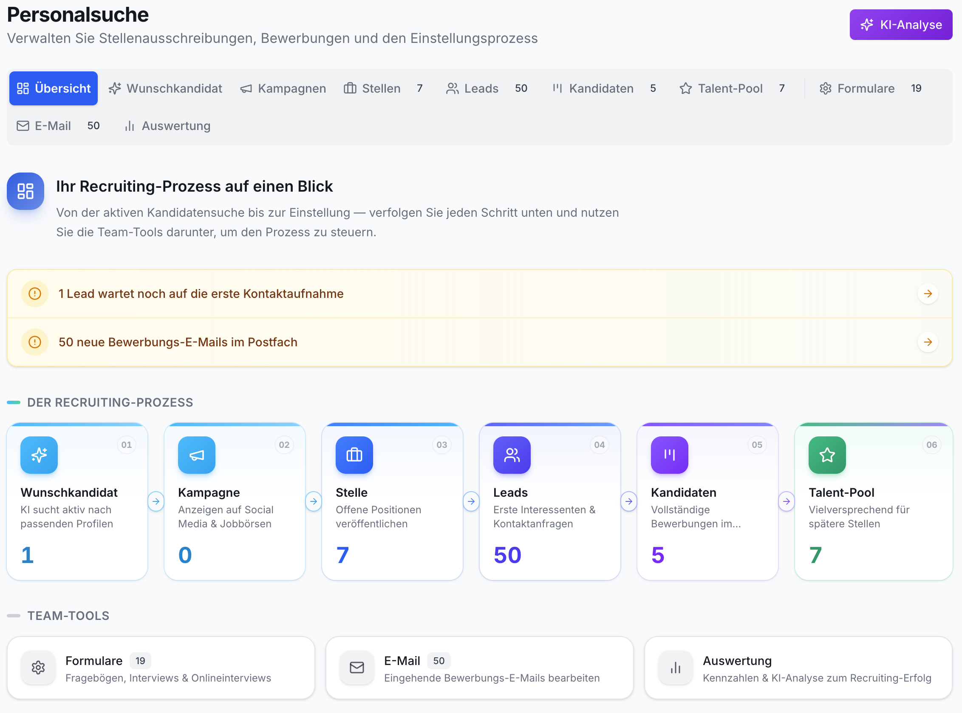This screenshot has height=713, width=962.
Task: Open the Auswertung tab
Action: coord(167,126)
